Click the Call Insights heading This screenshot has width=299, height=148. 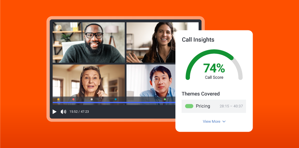pyautogui.click(x=198, y=40)
